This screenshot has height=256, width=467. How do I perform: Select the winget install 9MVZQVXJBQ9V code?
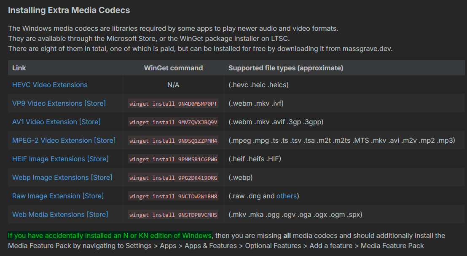(173, 122)
